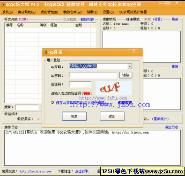Click the QQ密码 input field
The image size is (185, 176).
(93, 75)
